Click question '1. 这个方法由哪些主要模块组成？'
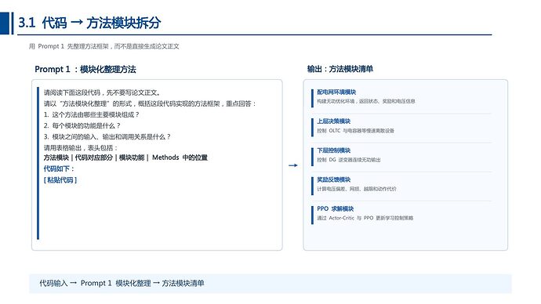The height and width of the screenshot is (304, 541). [92, 114]
